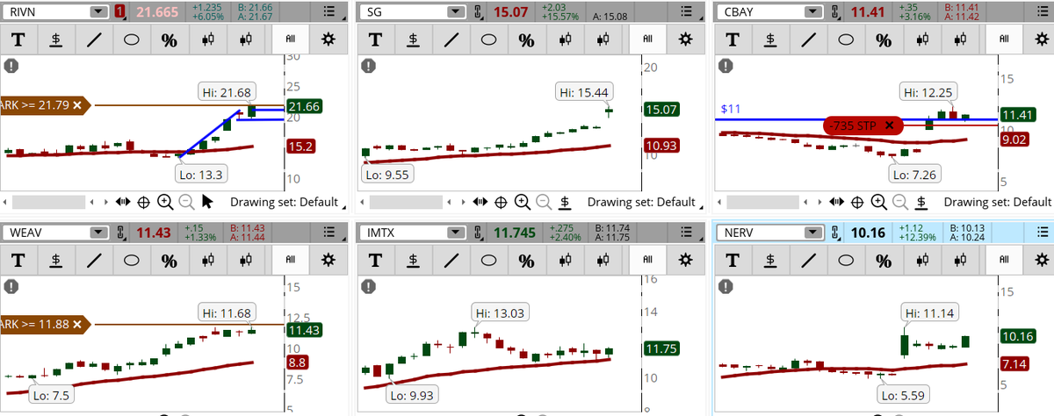Open the CBAY chart hamburger menu
This screenshot has width=1054, height=416.
point(1042,12)
